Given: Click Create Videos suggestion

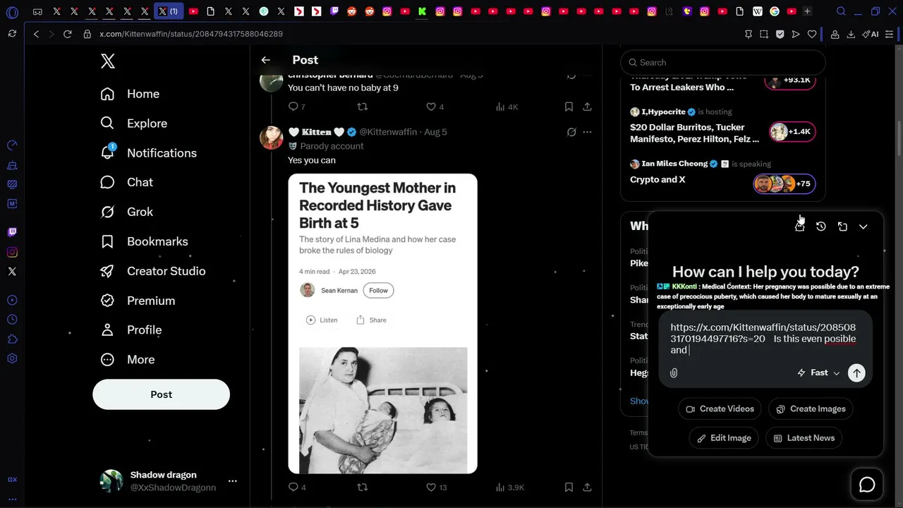Looking at the screenshot, I should tap(720, 409).
